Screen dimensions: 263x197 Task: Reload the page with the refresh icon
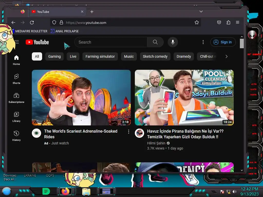pos(32,23)
